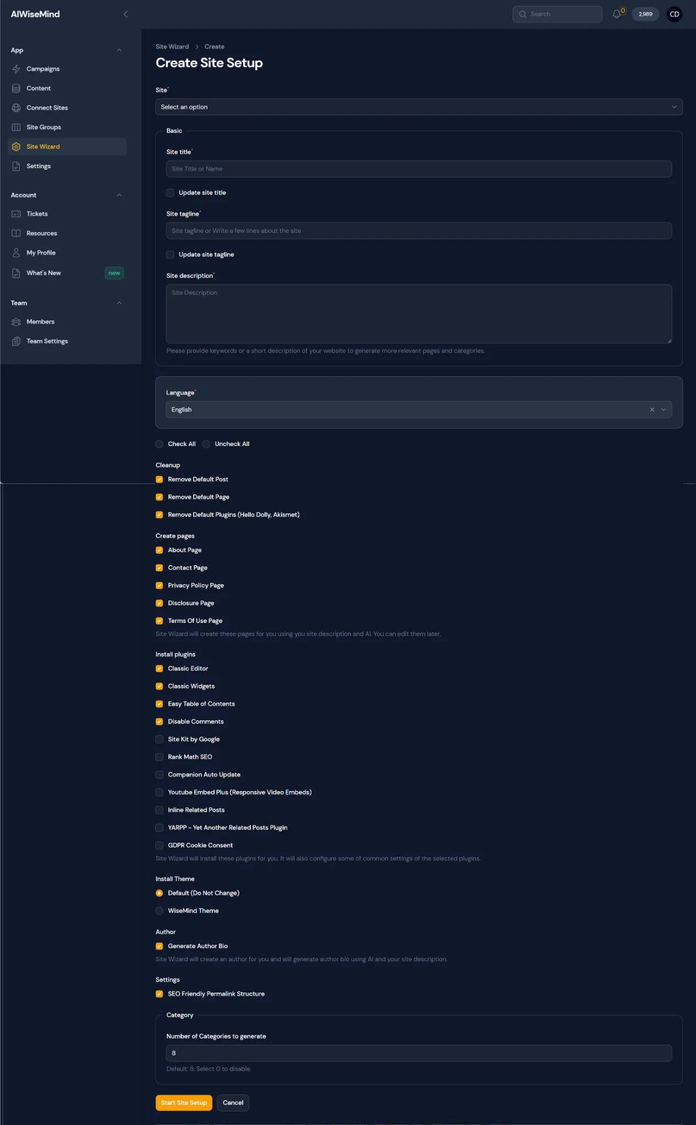Screen dimensions: 696x1125
Task: Select the Check All radio option
Action: [159, 444]
